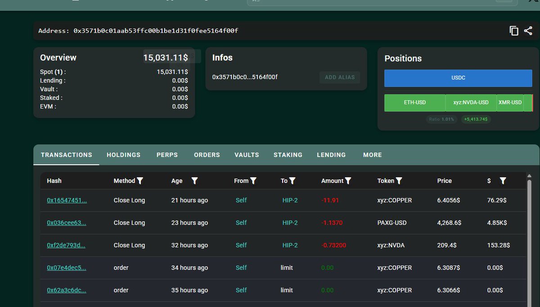Click the Spot (1) overview row label
This screenshot has width=540, height=307.
(x=53, y=72)
